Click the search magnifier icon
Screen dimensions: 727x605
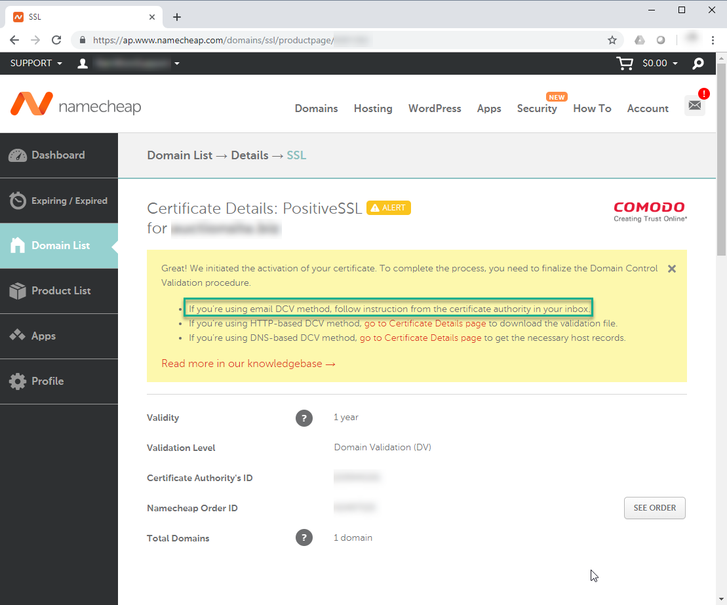pyautogui.click(x=698, y=64)
